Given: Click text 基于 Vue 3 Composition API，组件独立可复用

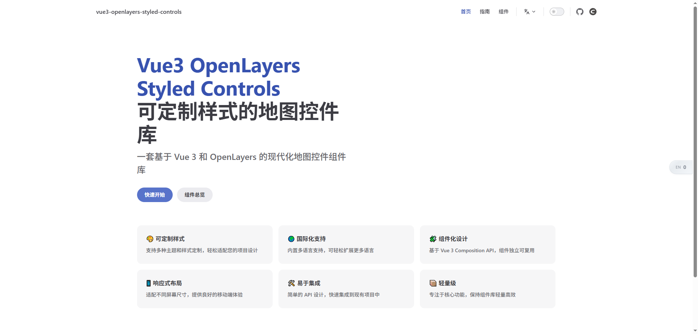Looking at the screenshot, I should point(482,250).
